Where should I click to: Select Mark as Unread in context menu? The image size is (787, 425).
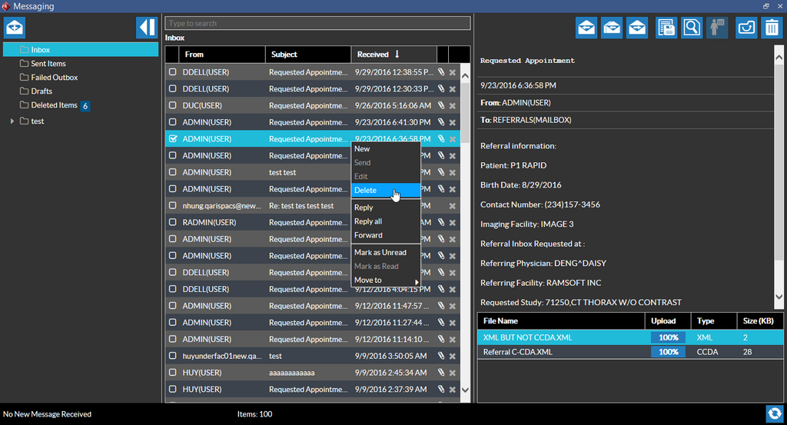click(x=380, y=253)
